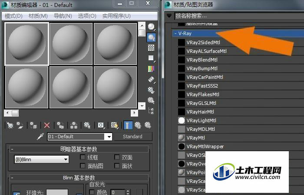This screenshot has width=304, height=195.
Task: Enable the 双面 checkbox
Action: [117, 157]
